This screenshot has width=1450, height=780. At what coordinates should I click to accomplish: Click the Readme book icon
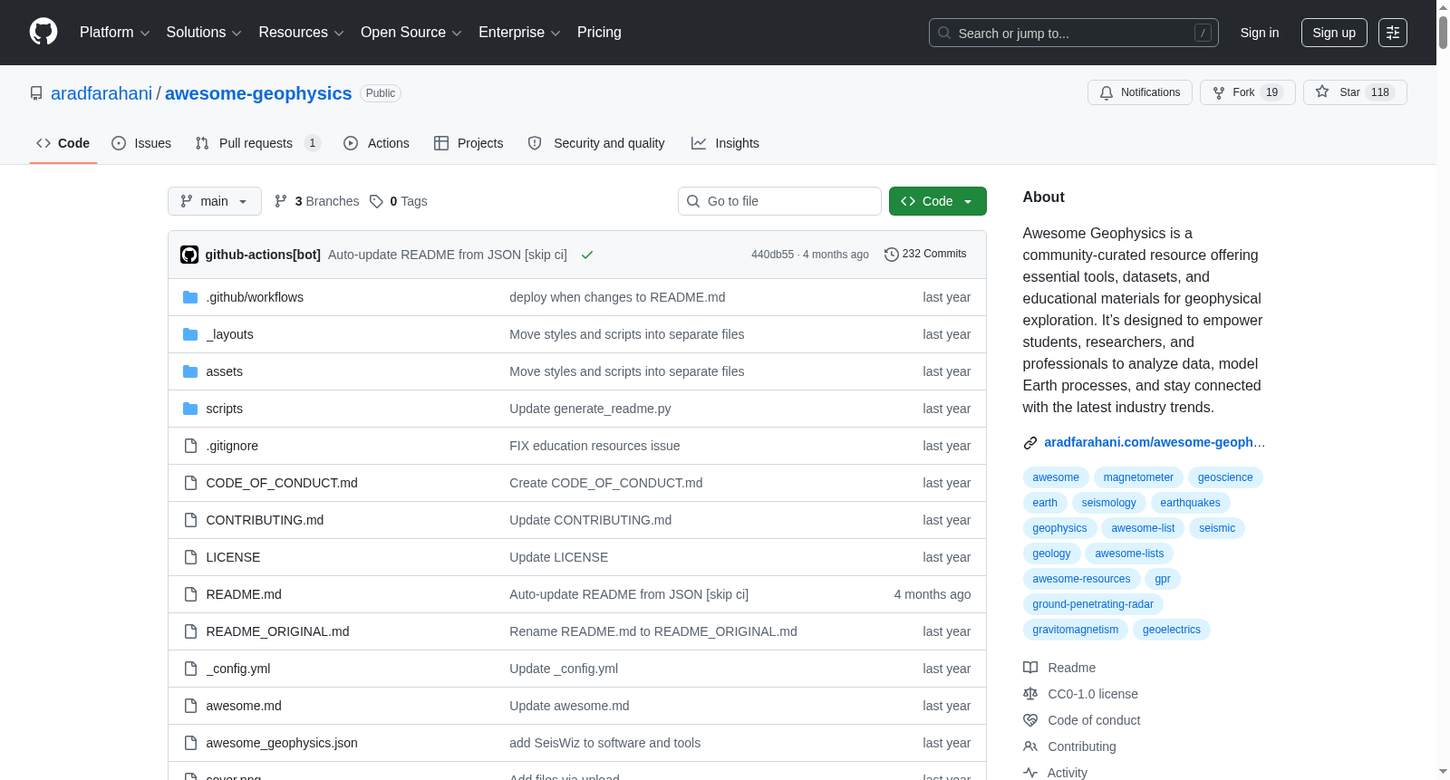click(1030, 668)
